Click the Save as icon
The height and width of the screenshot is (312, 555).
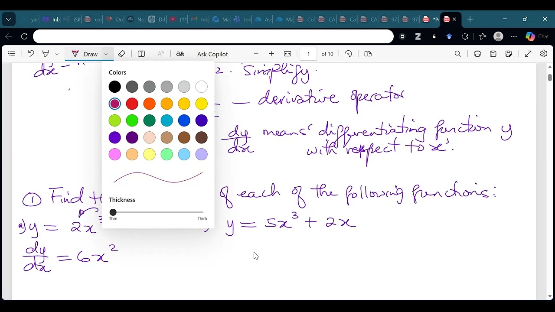[x=509, y=54]
